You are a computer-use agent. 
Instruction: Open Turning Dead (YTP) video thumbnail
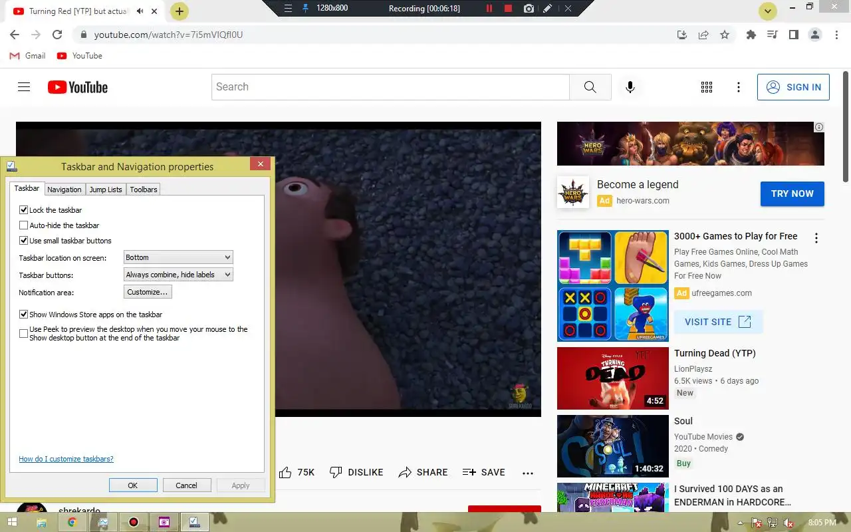[x=612, y=378]
